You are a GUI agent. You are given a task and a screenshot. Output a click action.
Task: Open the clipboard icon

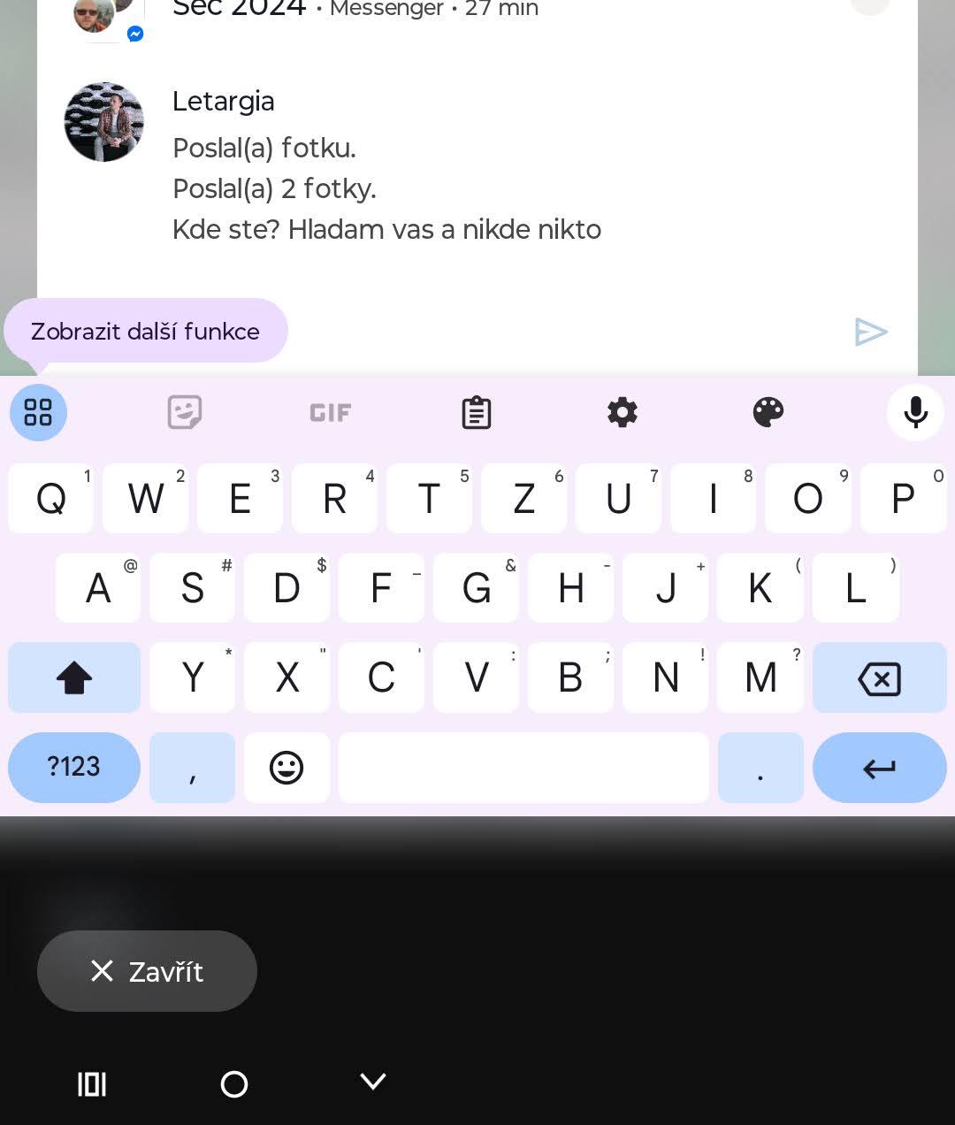coord(477,412)
